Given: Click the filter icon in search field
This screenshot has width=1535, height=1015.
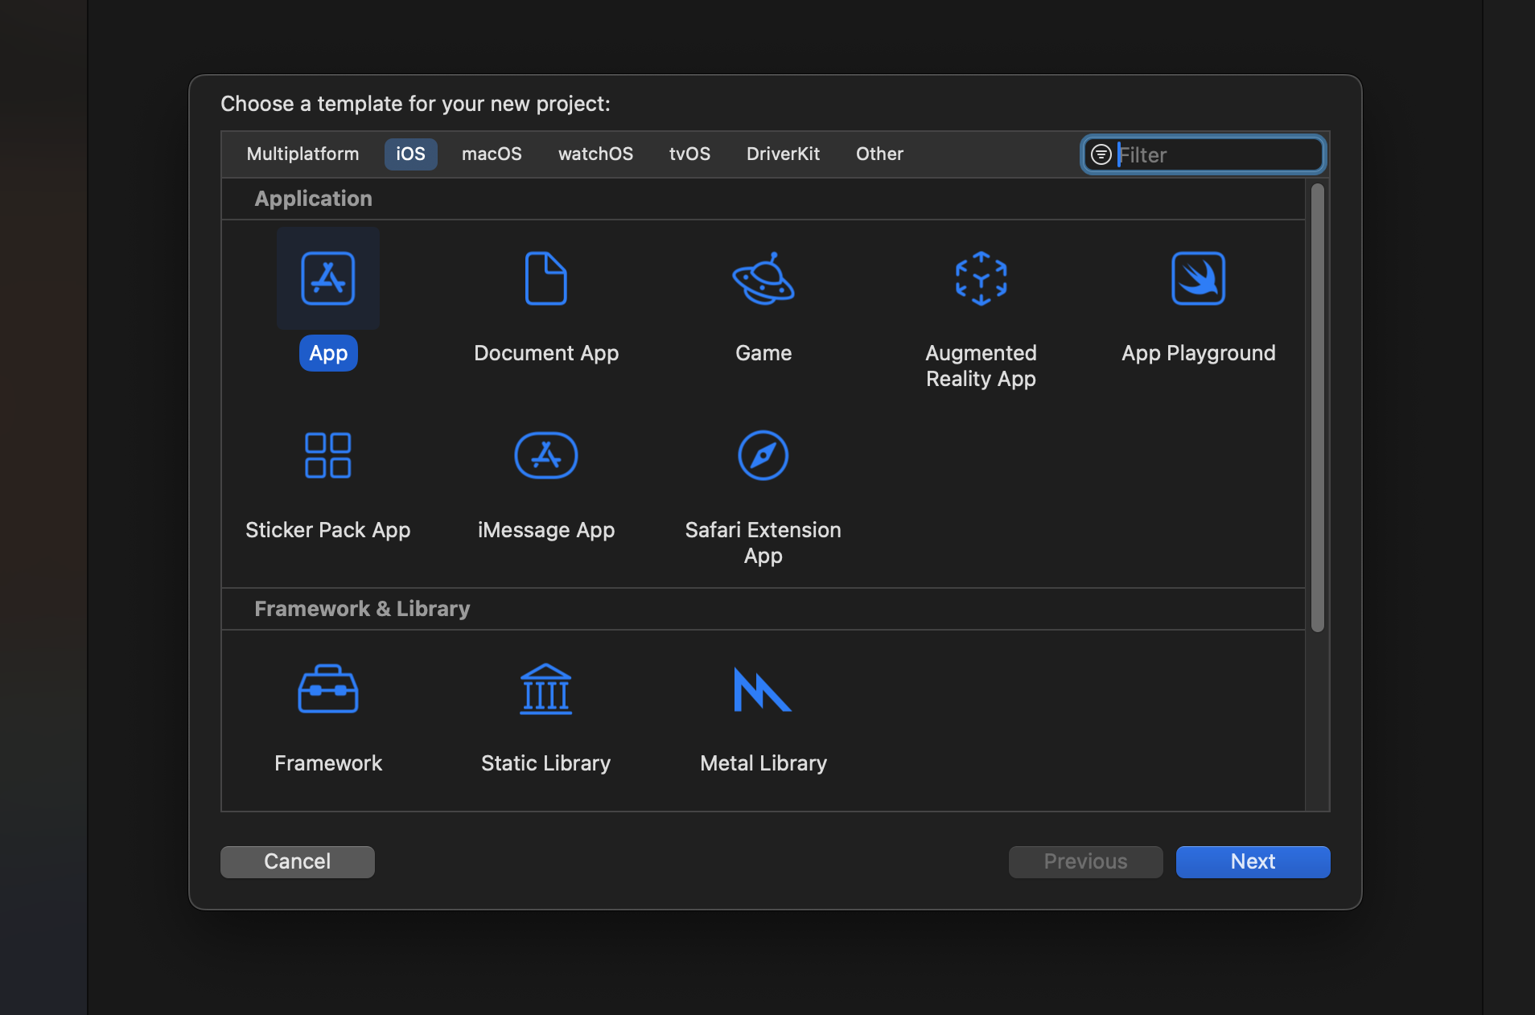Looking at the screenshot, I should (1101, 154).
